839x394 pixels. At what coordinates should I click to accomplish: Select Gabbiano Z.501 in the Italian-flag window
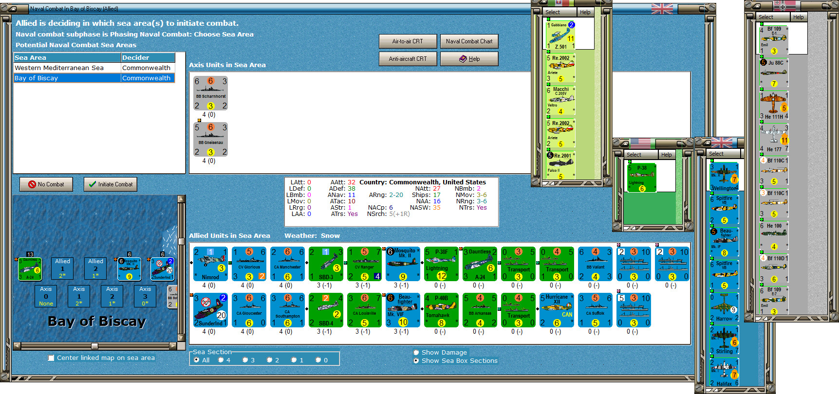pyautogui.click(x=560, y=35)
